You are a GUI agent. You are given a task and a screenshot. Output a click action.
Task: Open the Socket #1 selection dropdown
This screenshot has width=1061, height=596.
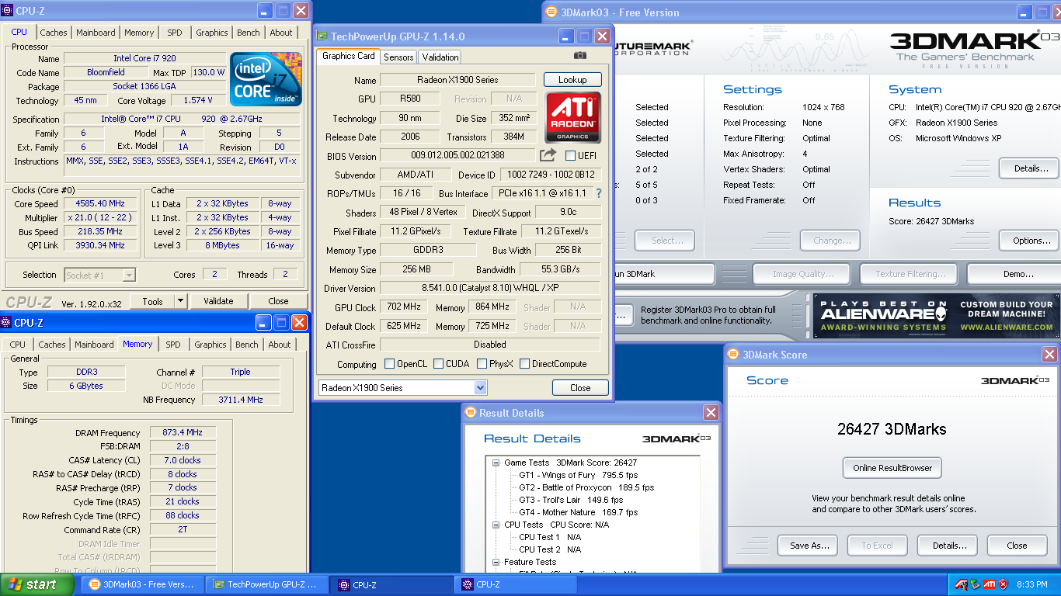[129, 275]
